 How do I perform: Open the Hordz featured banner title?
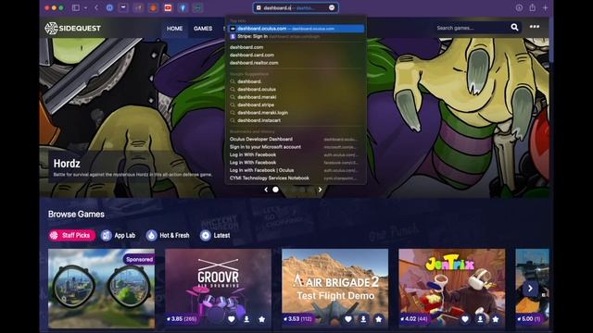[x=67, y=164]
